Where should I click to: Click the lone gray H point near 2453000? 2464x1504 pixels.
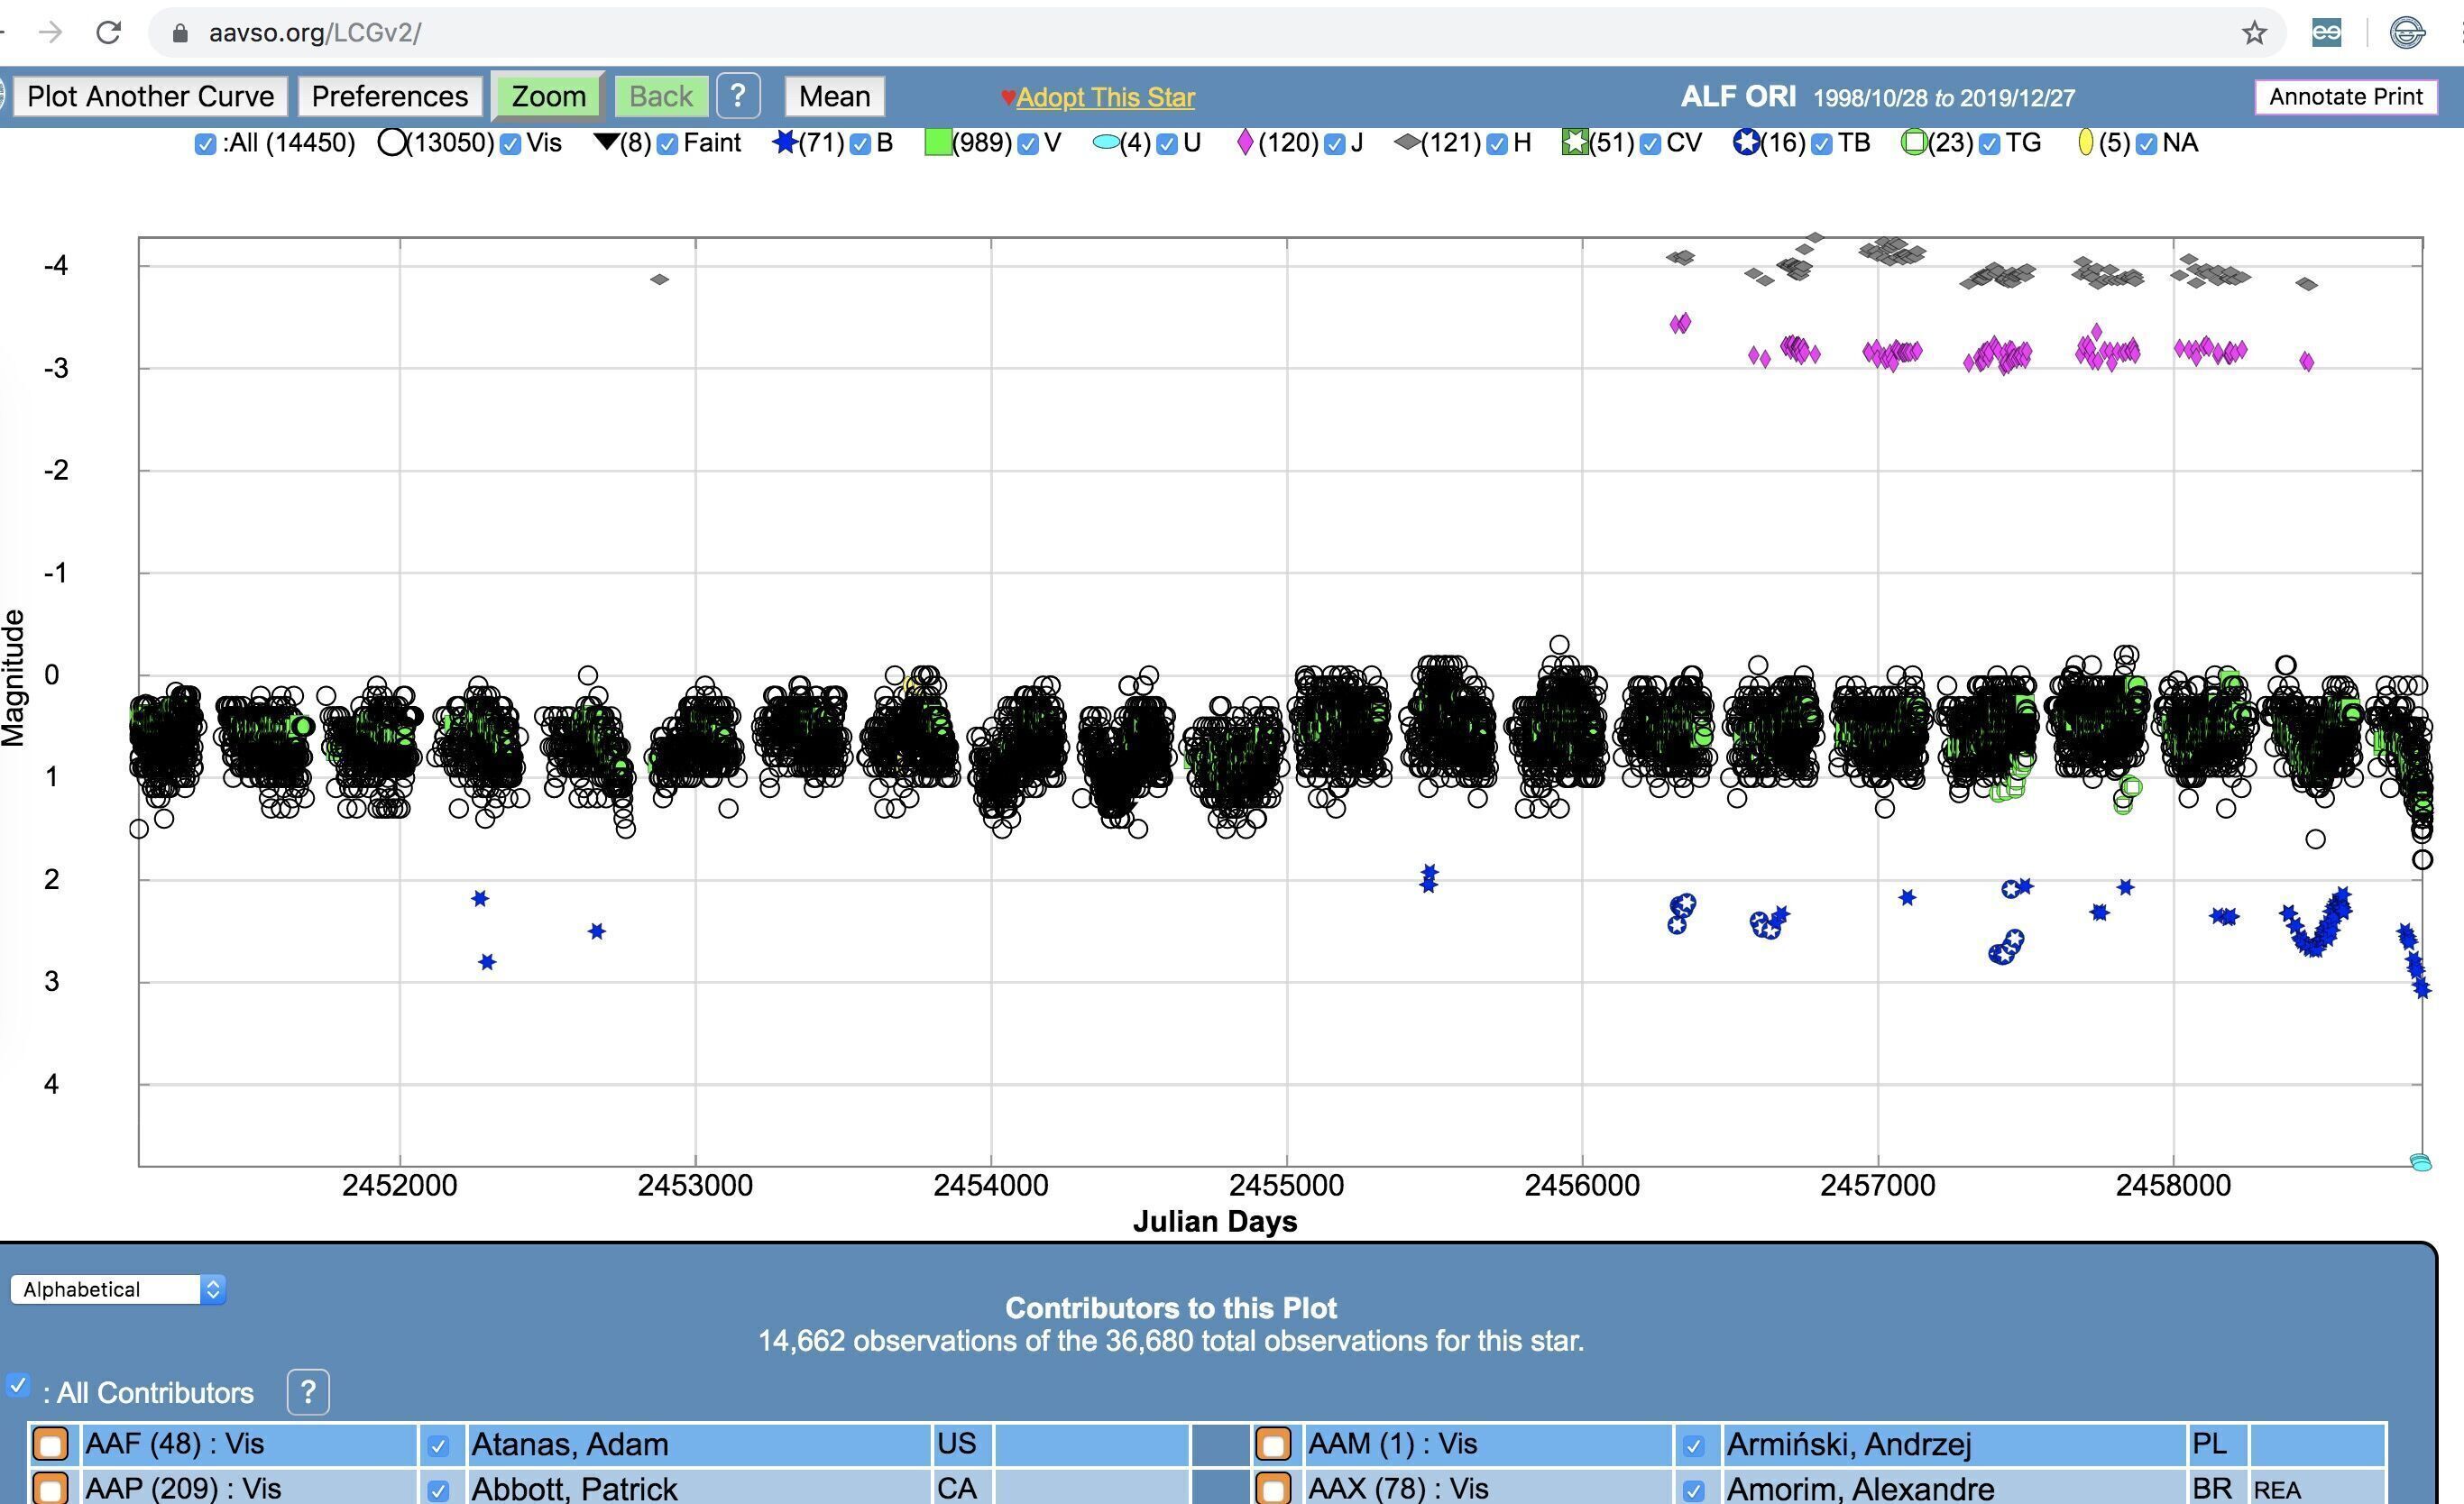tap(659, 279)
